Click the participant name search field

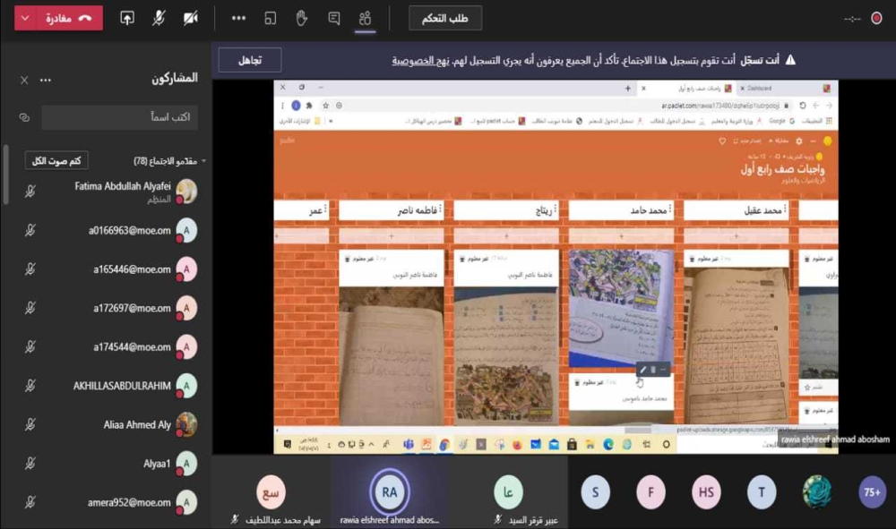pos(119,117)
